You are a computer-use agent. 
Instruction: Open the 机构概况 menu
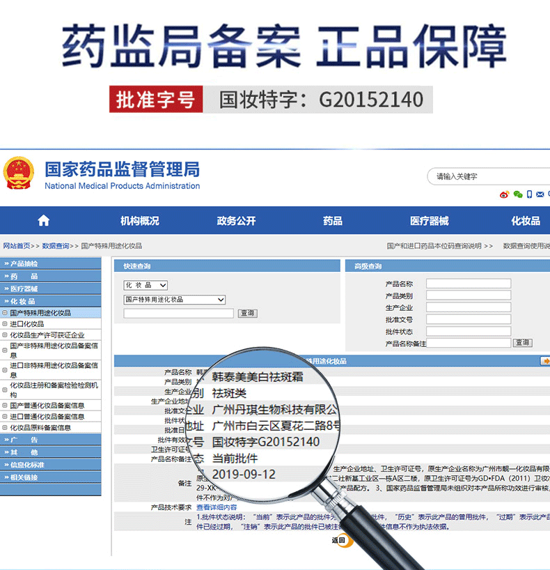[139, 221]
